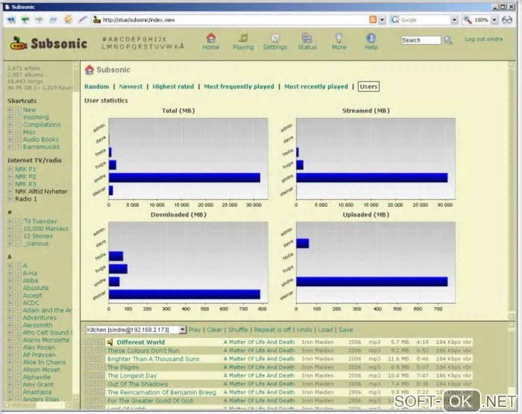Viewport: 522px width, 414px height.
Task: Click the browser zoom magnifier icon
Action: click(x=467, y=19)
